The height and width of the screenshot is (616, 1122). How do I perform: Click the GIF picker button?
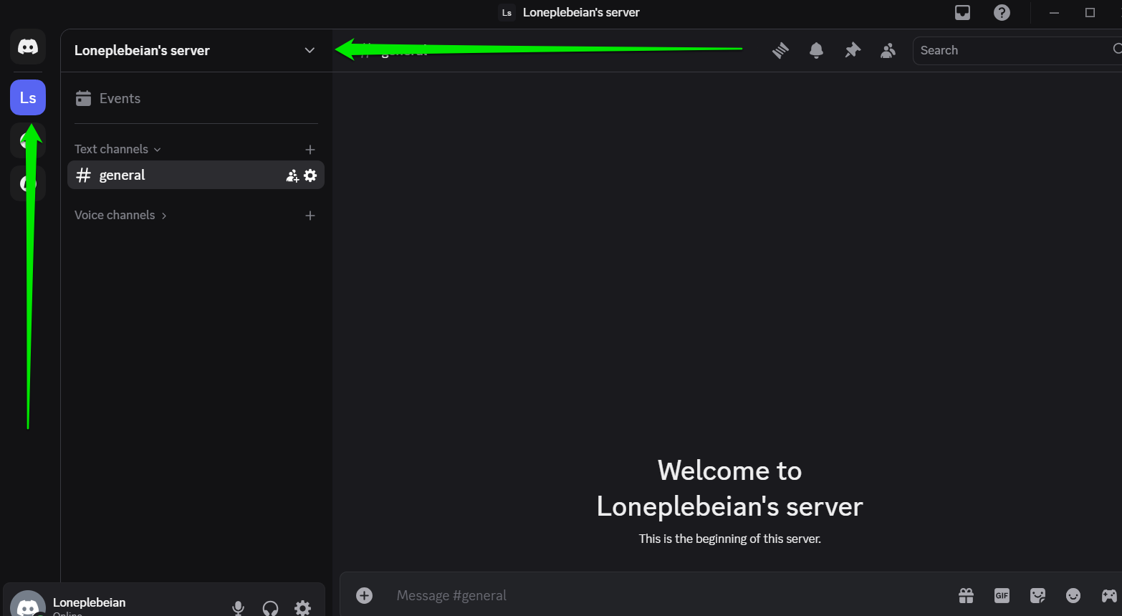click(x=1002, y=595)
